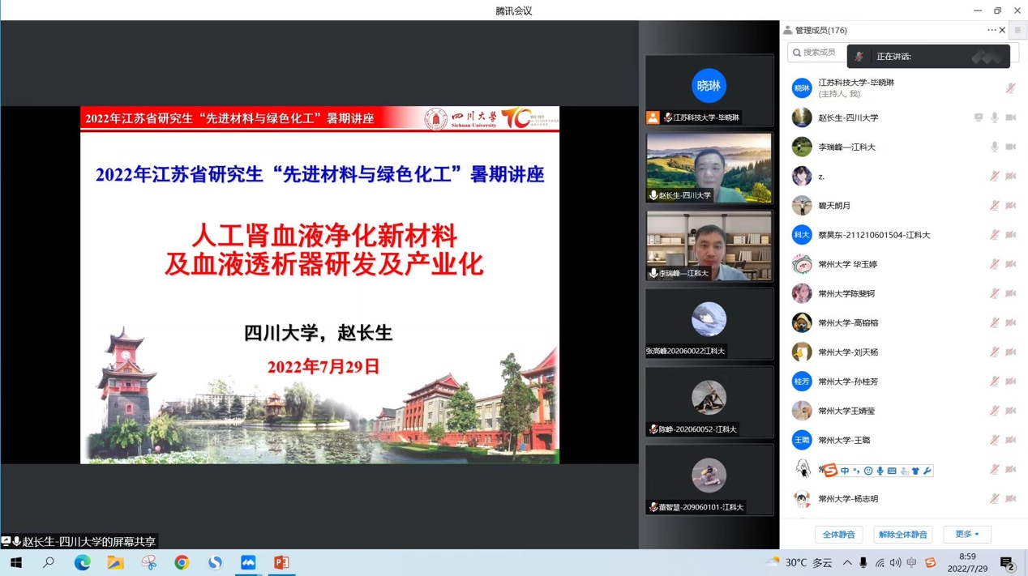Open PowerPoint from the taskbar
This screenshot has height=576, width=1028.
click(x=281, y=562)
